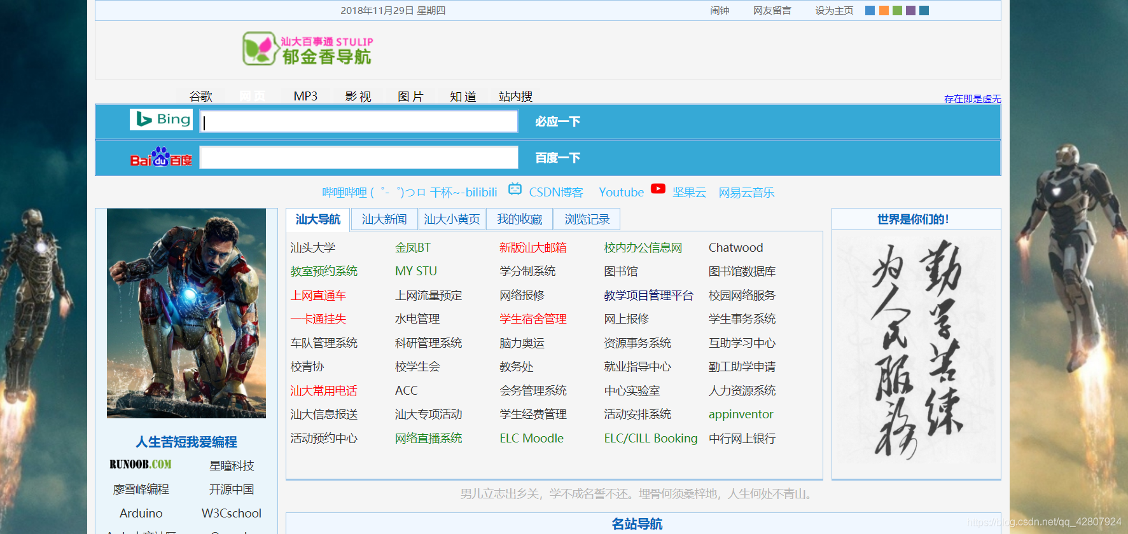Open the 哔哩哔哩 bilibili link
The height and width of the screenshot is (534, 1128).
410,192
